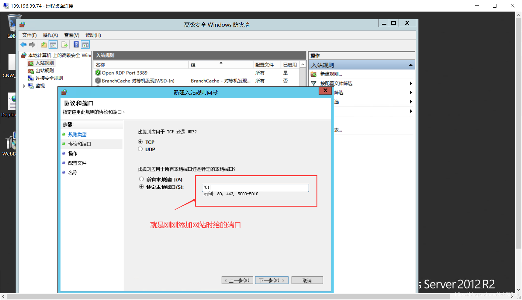
Task: Click the remote session's vertical scrollbar thumb
Action: pos(519,134)
